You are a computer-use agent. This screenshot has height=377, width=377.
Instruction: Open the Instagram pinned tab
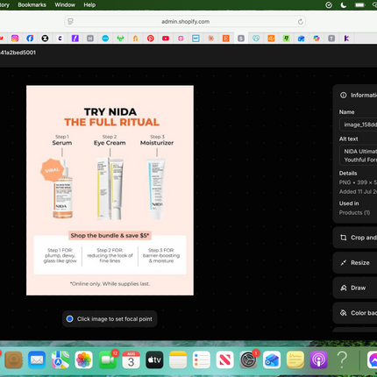(15, 39)
